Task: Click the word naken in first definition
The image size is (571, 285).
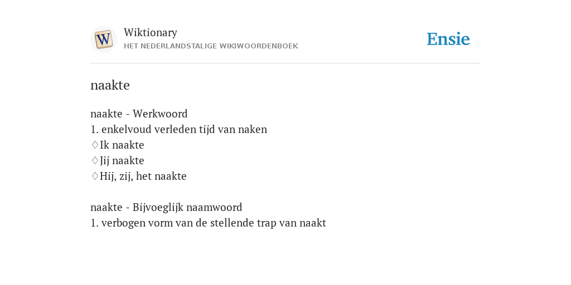Action: [253, 129]
